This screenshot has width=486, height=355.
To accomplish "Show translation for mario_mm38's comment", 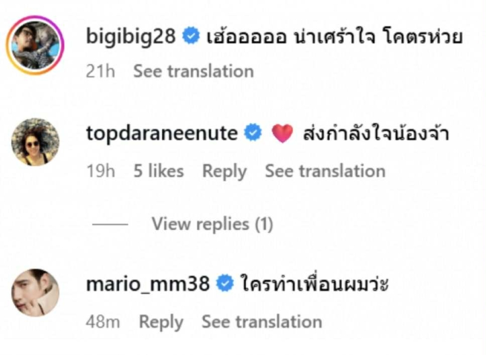I will pos(262,321).
